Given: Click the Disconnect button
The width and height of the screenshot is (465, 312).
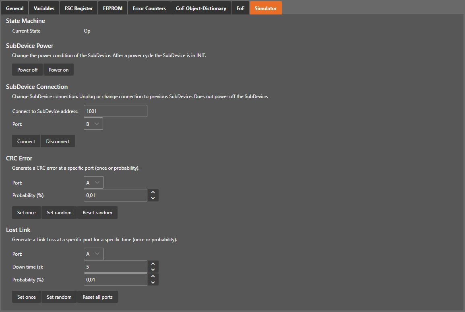Looking at the screenshot, I should click(58, 142).
